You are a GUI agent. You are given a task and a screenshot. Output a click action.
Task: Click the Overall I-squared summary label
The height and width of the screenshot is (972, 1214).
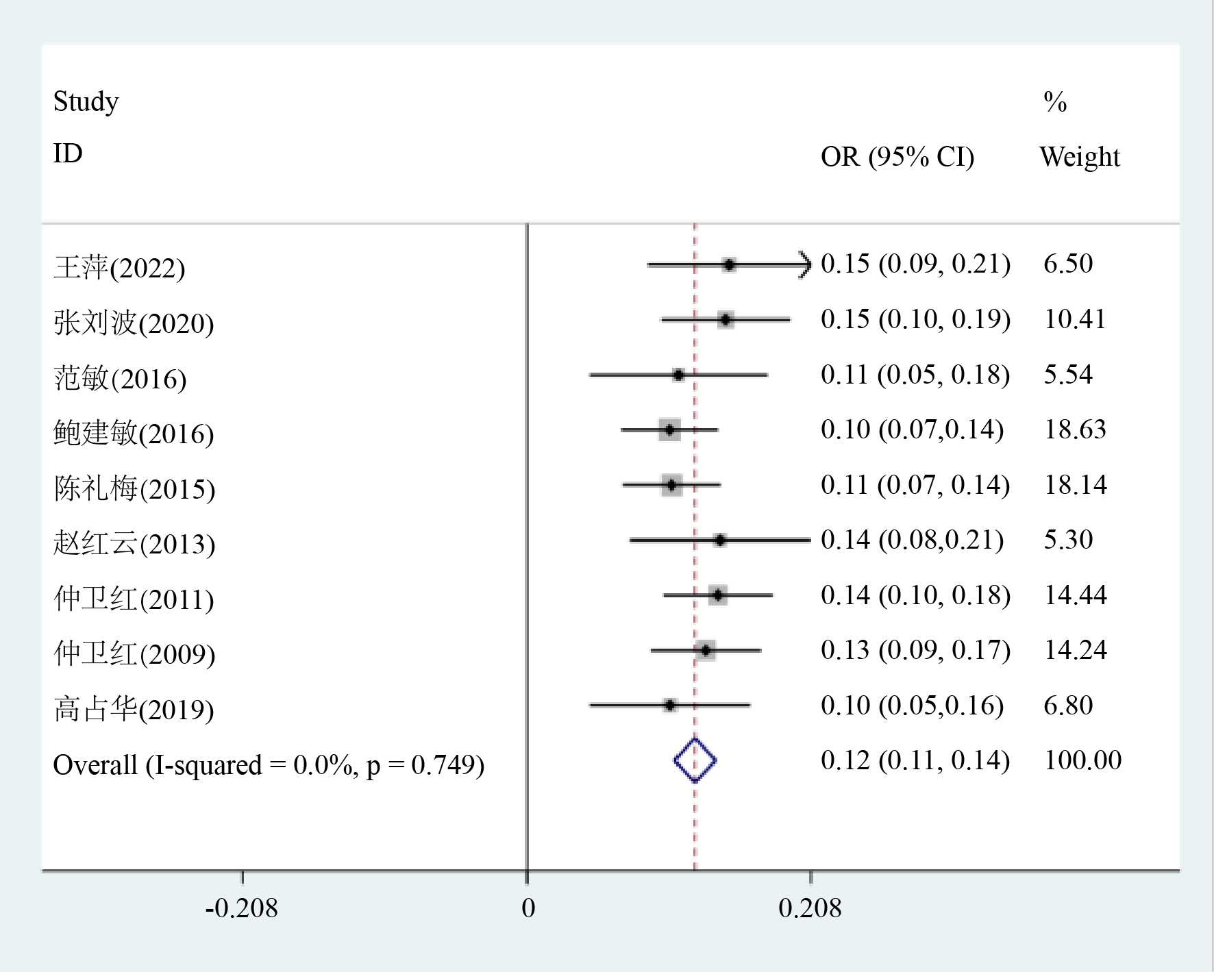click(x=269, y=764)
